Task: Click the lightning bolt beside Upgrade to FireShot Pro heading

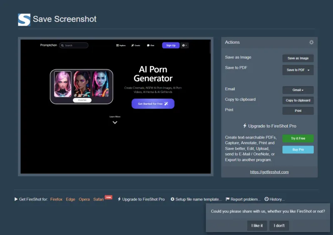Action: 245,126
